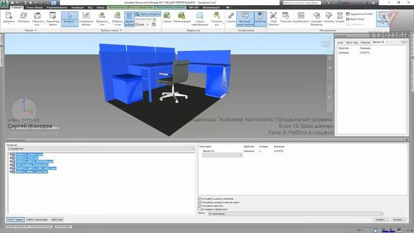Click Скрыть невыбранные (Hide unselected) icon
This screenshot has width=414, height=233.
click(x=200, y=16)
